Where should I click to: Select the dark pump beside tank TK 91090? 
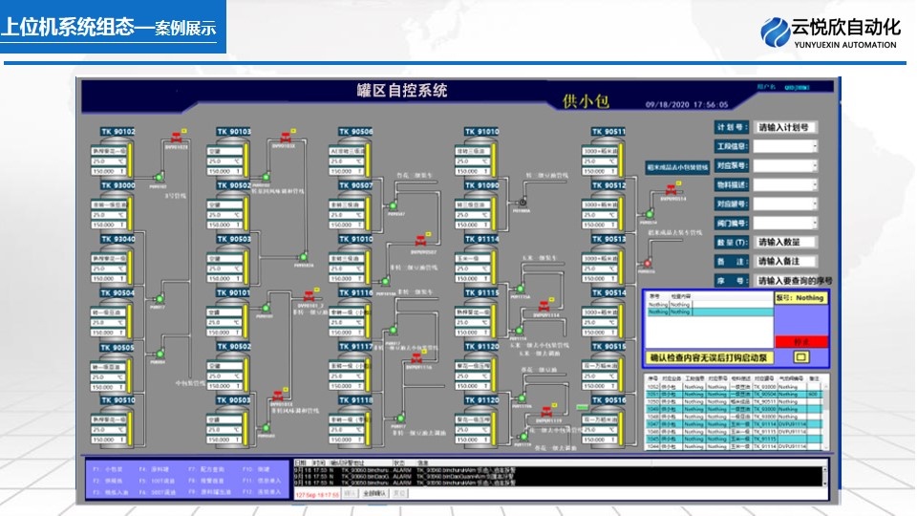[x=522, y=203]
